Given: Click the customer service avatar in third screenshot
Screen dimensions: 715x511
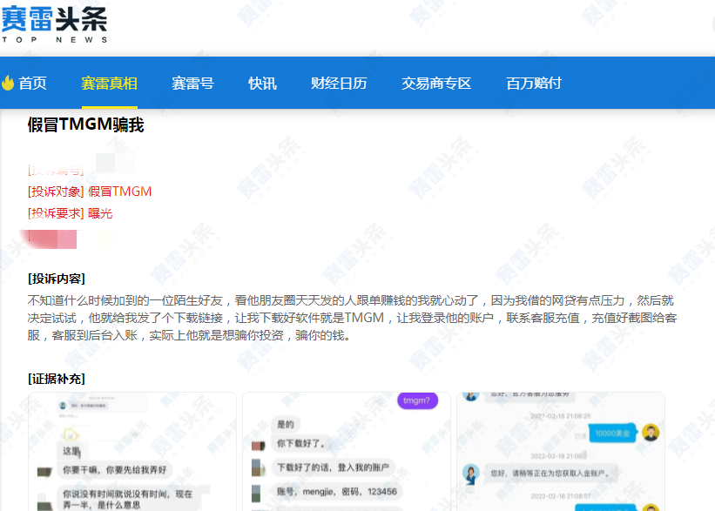Looking at the screenshot, I should click(470, 474).
